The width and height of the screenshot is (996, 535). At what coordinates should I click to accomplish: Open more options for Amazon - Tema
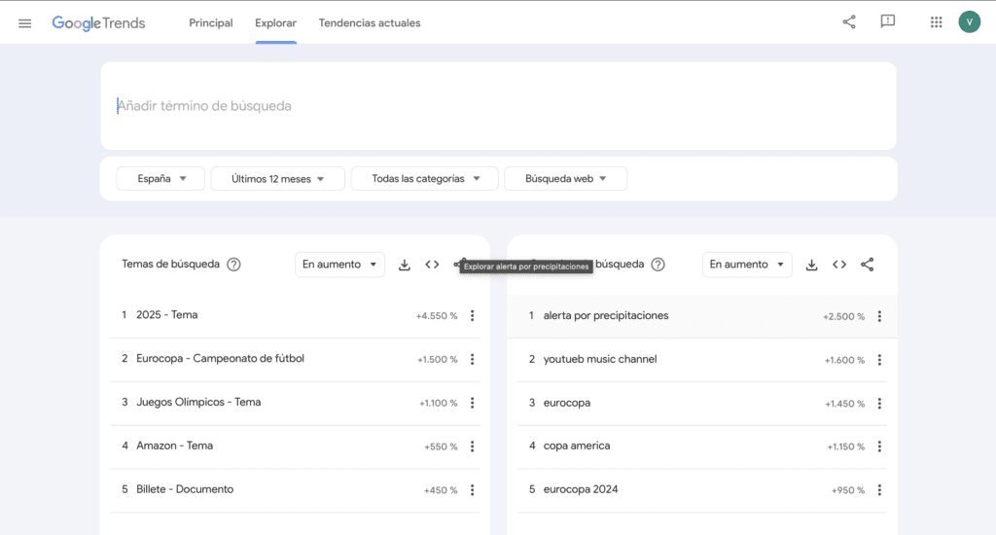472,446
